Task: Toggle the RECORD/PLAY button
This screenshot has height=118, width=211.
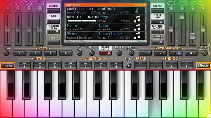Action: pos(53,32)
